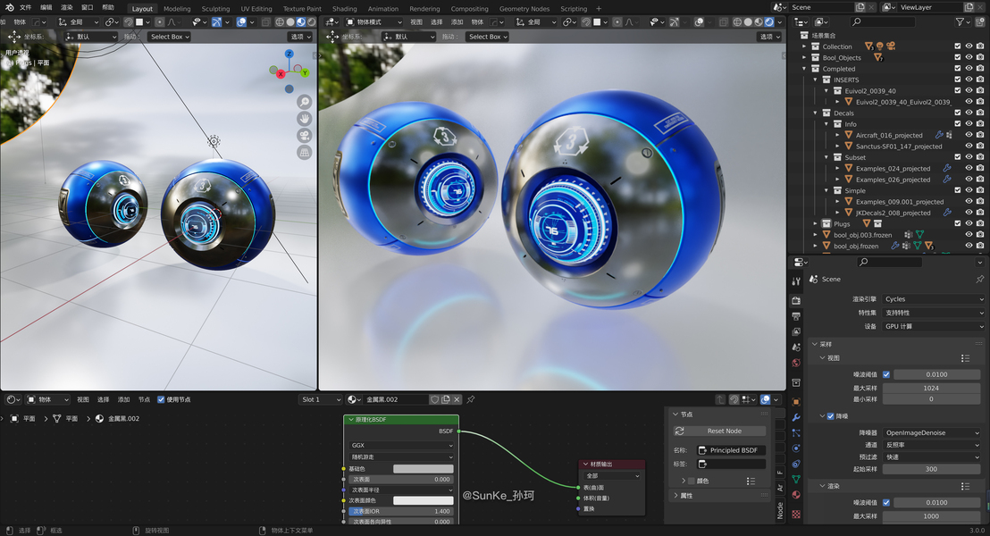Open the 特性集 支持特性 dropdown

tap(933, 313)
